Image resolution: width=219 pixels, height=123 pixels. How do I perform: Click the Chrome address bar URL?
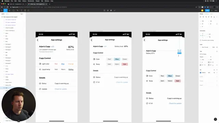39,7
